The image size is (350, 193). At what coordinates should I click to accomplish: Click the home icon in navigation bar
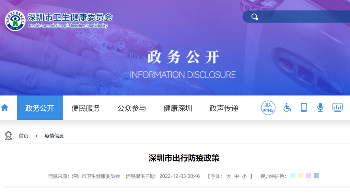coord(5,108)
